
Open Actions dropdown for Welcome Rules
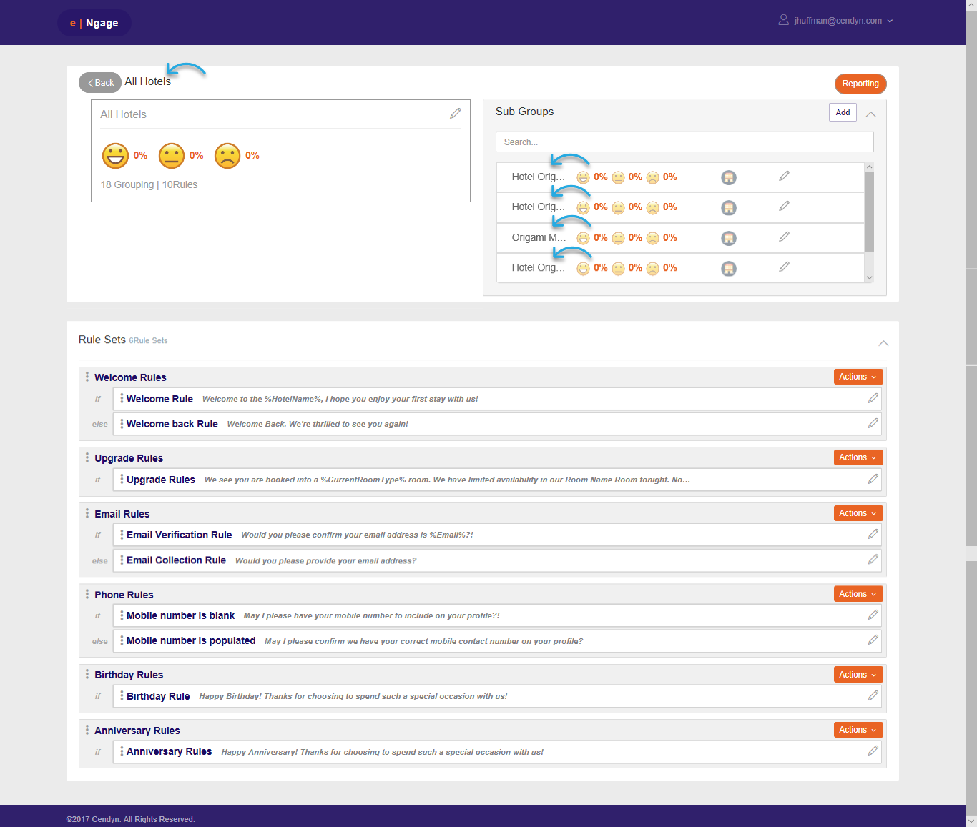coord(858,377)
